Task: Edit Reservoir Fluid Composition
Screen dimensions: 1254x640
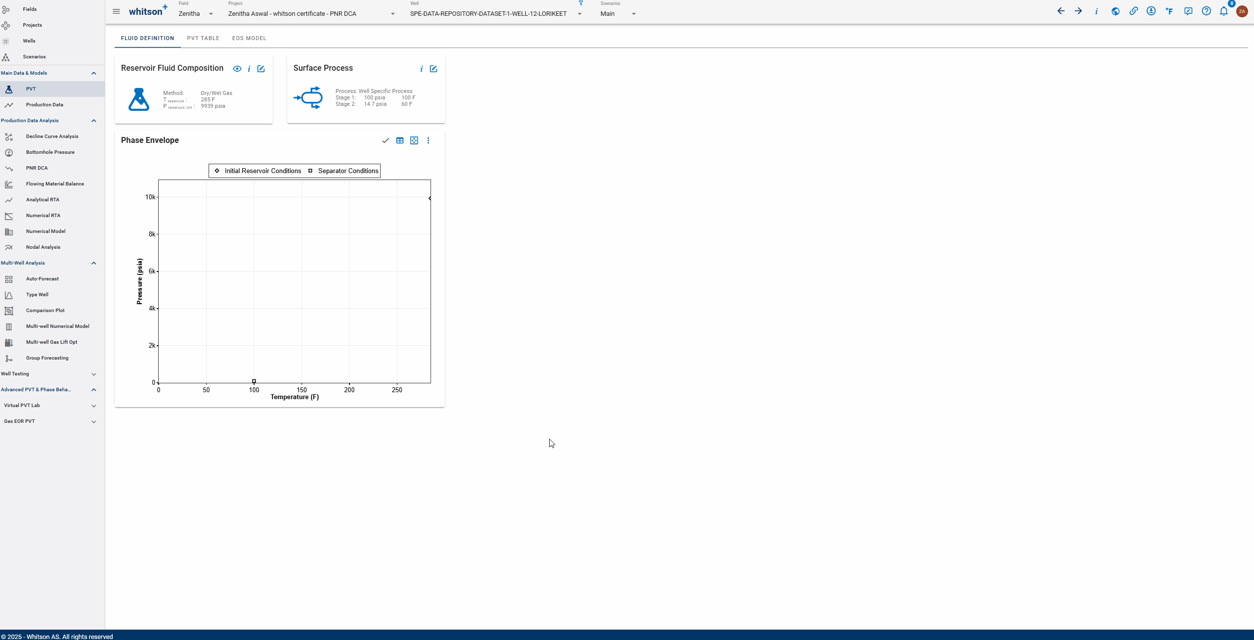Action: pyautogui.click(x=261, y=69)
